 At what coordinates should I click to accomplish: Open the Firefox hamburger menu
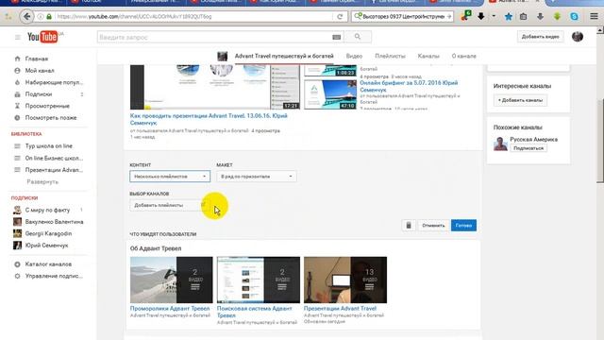[594, 16]
